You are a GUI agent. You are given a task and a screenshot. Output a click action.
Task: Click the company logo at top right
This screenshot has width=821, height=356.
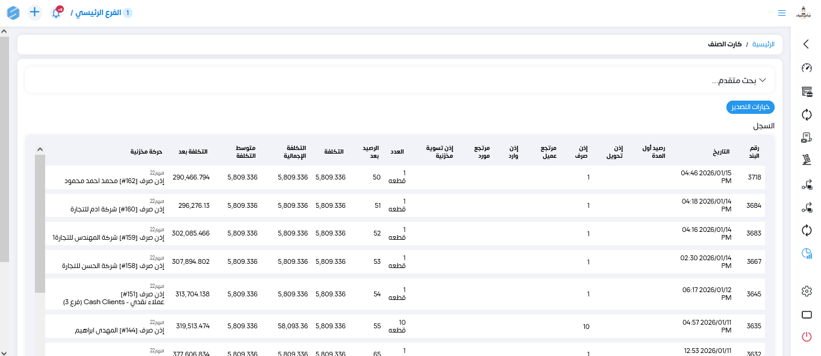(804, 12)
